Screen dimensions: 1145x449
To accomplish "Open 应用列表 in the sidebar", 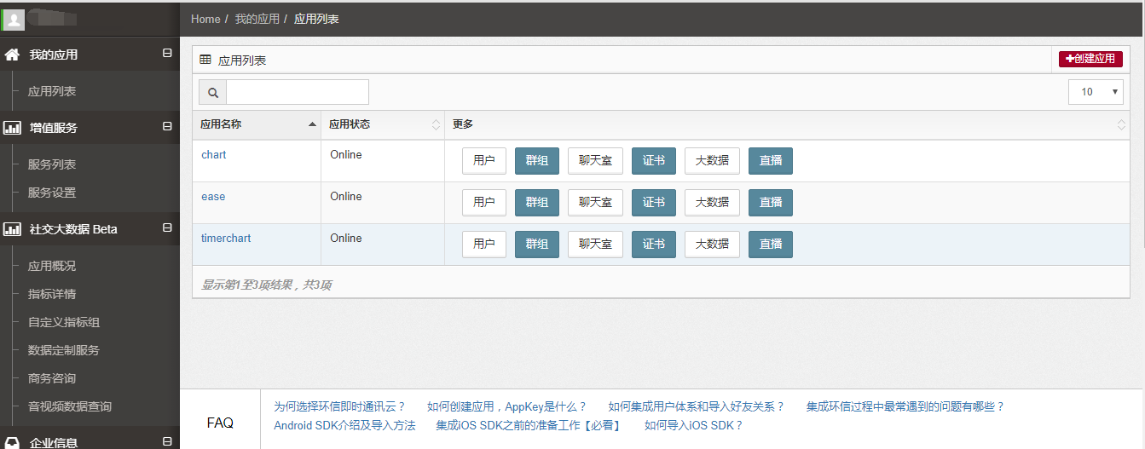I will tap(52, 91).
